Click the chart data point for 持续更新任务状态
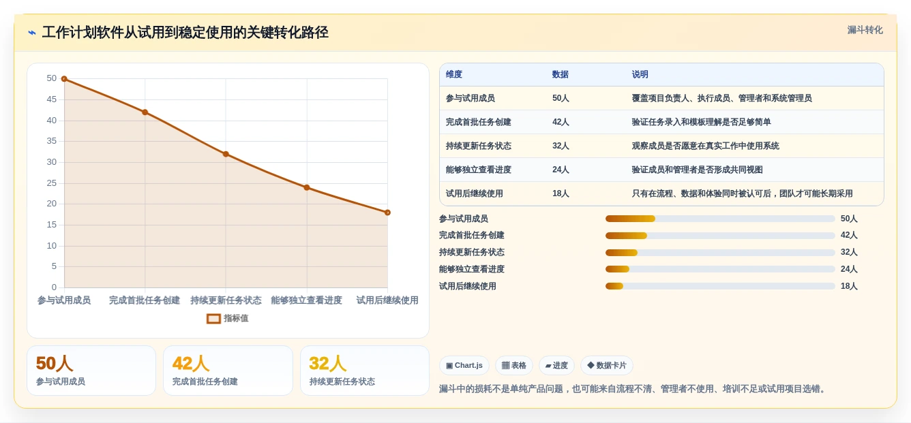 (x=226, y=154)
